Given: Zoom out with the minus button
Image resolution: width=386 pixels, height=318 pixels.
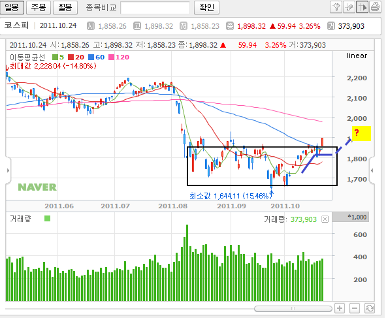Looking at the screenshot, I should click(x=355, y=308).
